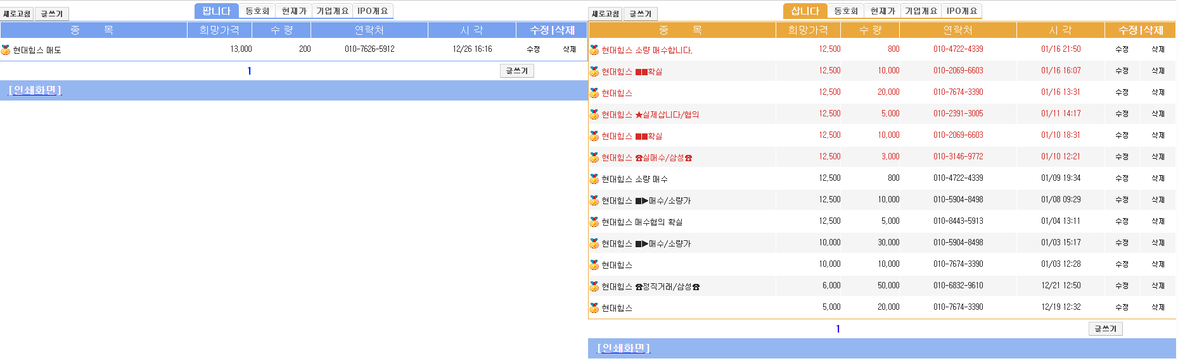Click 글쓰기 next to 새로고침 in 삽니다 panel
This screenshot has width=1178, height=361.
[x=641, y=14]
